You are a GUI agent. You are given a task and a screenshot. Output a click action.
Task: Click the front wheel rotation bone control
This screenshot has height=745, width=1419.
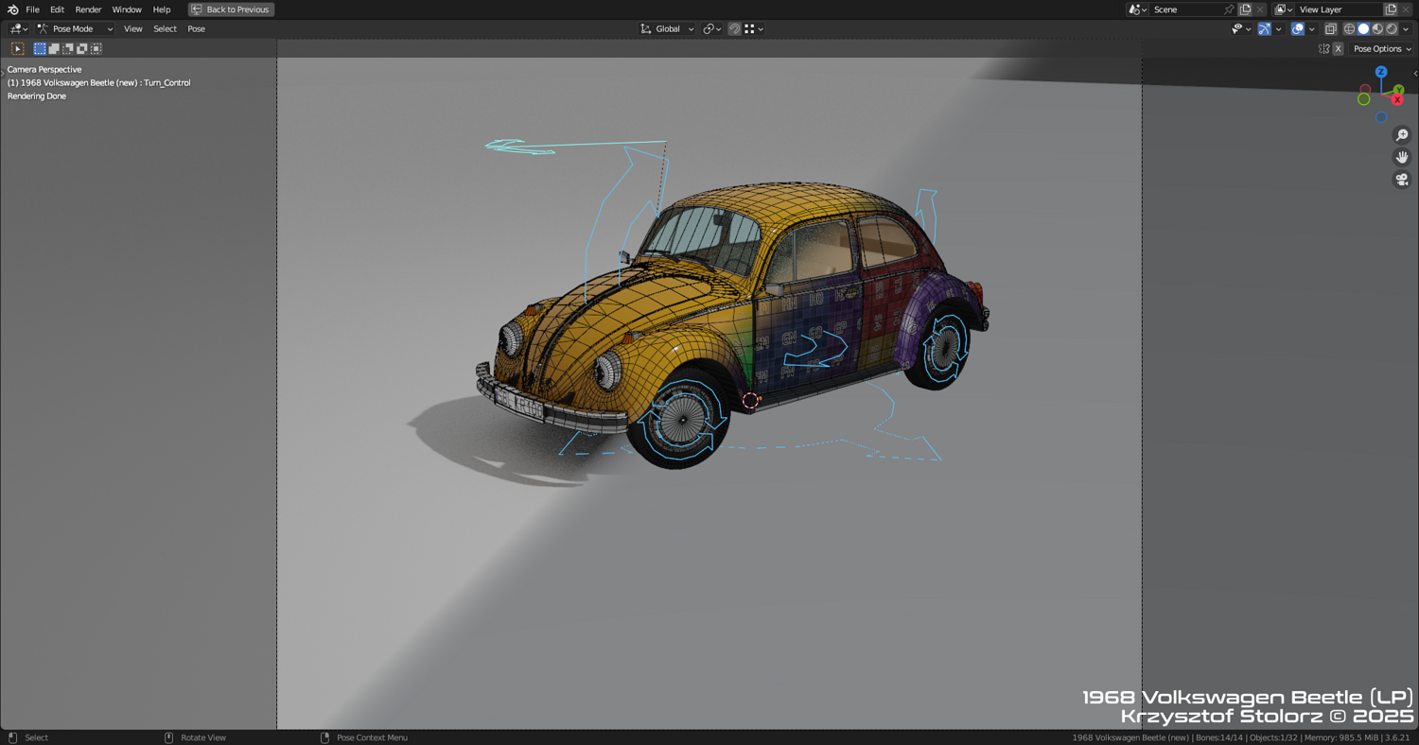(683, 419)
